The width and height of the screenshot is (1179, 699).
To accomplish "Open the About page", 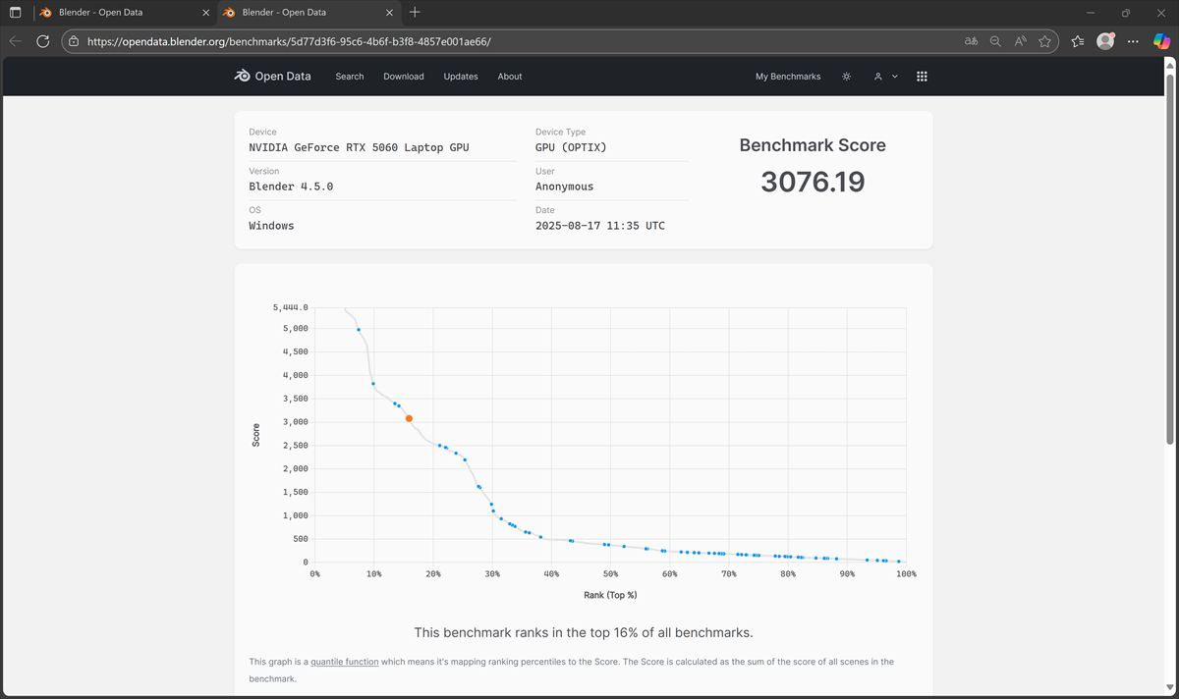I will coord(510,77).
